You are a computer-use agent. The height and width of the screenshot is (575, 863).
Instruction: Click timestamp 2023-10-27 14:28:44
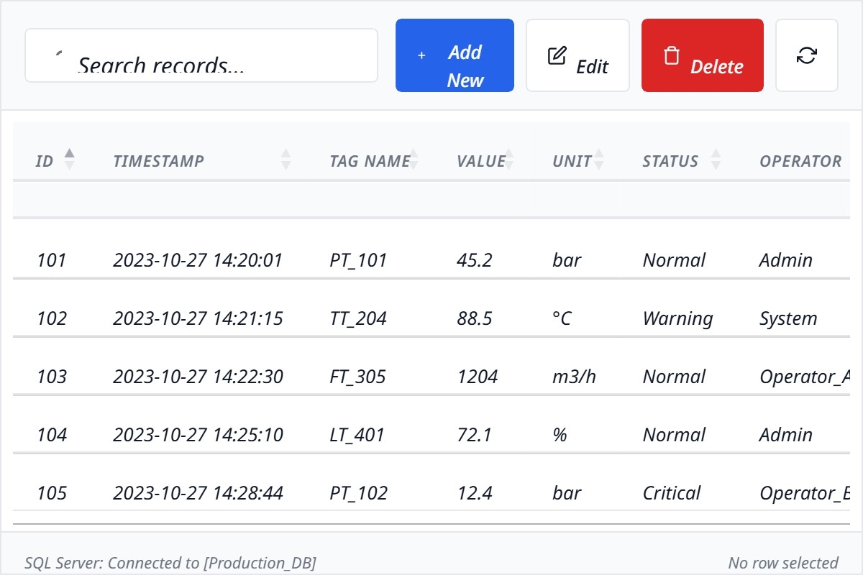(198, 493)
